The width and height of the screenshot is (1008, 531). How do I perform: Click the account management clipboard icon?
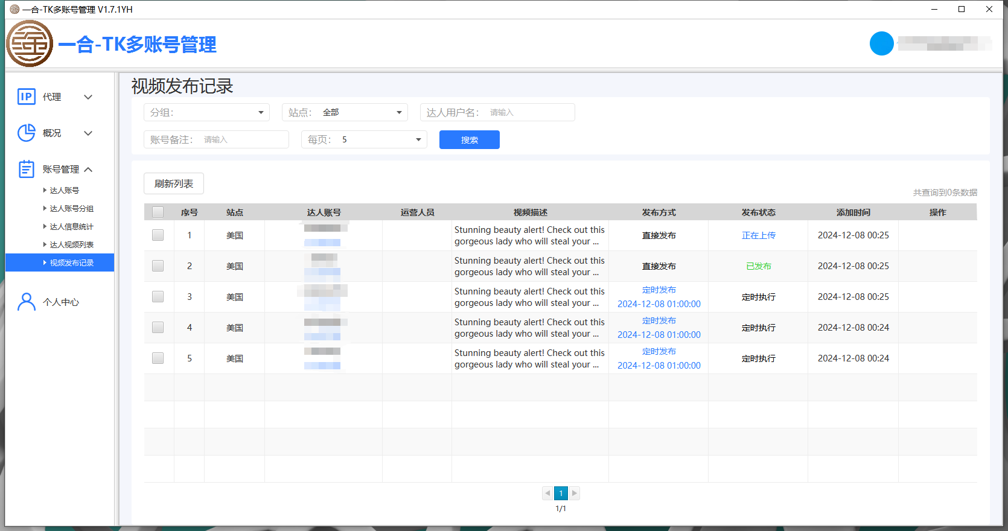pyautogui.click(x=27, y=169)
